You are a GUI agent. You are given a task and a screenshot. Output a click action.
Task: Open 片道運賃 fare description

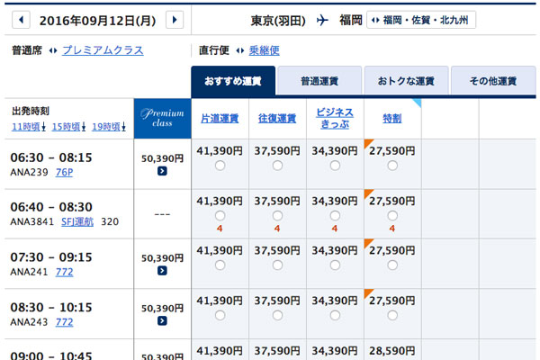tap(220, 119)
